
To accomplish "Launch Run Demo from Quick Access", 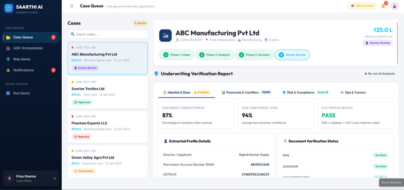I will pyautogui.click(x=31, y=93).
